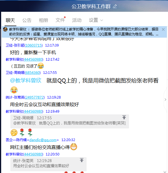Screen dimensions: 168x173
Task: Jump to quoted 张菊英 message arrow
Action: click(x=82, y=160)
